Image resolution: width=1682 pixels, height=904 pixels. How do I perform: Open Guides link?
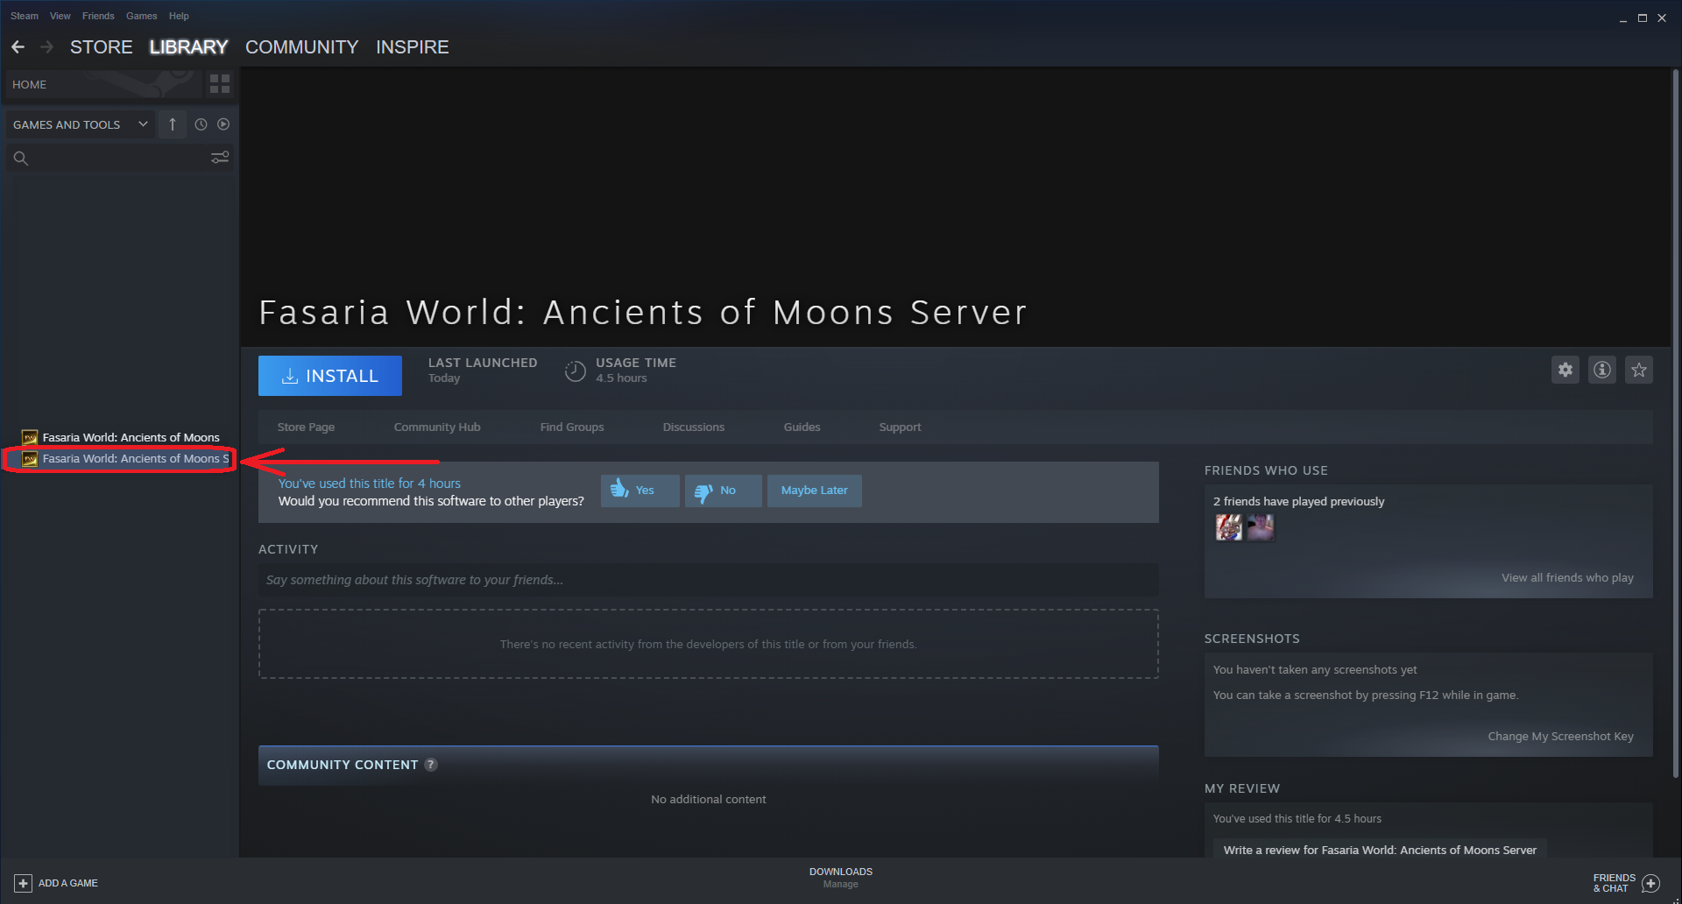[x=802, y=427]
